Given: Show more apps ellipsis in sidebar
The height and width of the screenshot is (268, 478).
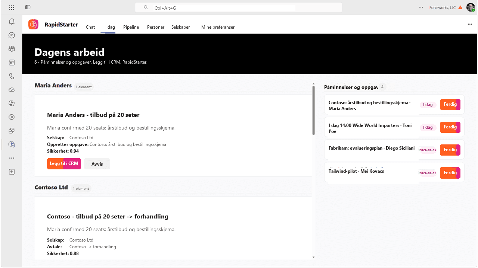Looking at the screenshot, I should [x=12, y=158].
